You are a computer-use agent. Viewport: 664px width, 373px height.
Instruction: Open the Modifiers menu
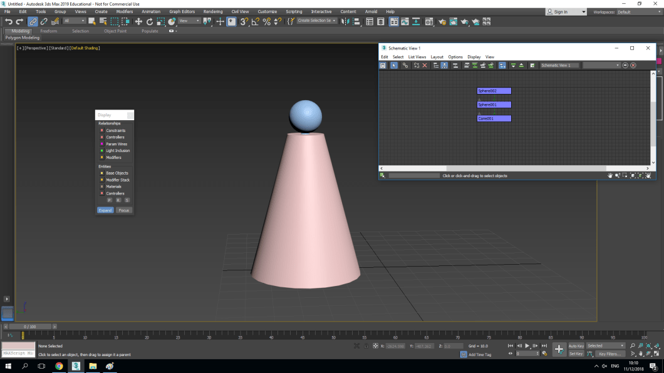tap(125, 11)
